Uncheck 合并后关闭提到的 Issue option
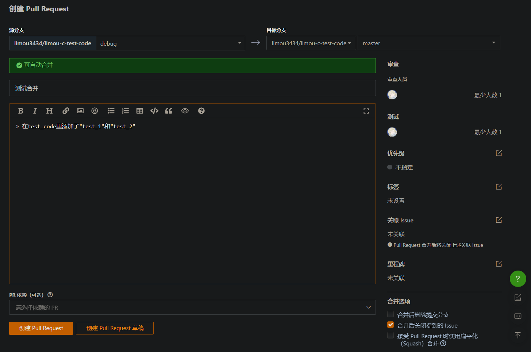The height and width of the screenshot is (352, 531). 390,325
